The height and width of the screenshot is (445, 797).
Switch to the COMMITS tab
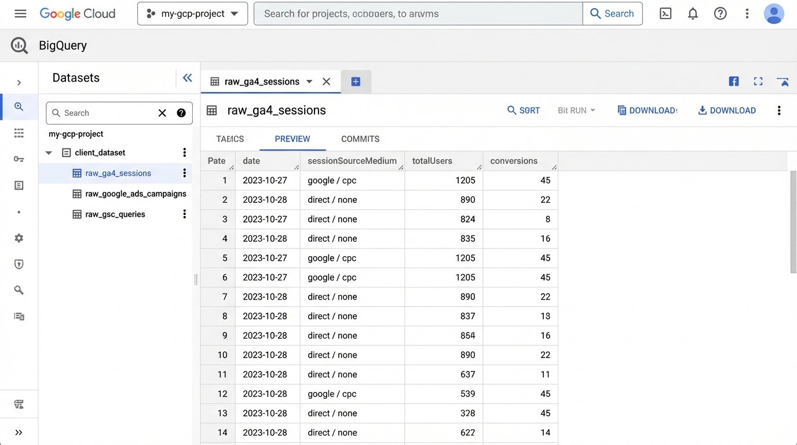[x=360, y=138]
